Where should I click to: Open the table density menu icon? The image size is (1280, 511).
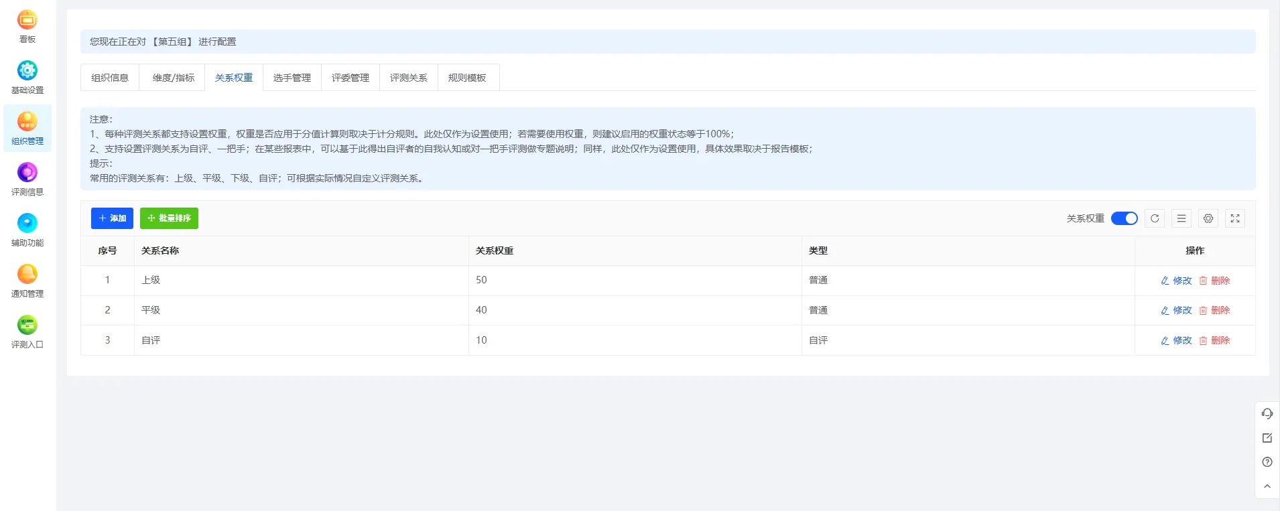pos(1181,218)
